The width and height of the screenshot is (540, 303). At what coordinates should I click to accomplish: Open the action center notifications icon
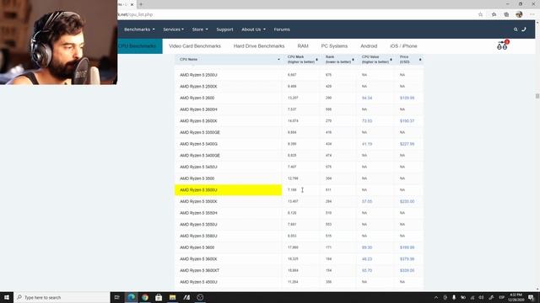click(532, 297)
